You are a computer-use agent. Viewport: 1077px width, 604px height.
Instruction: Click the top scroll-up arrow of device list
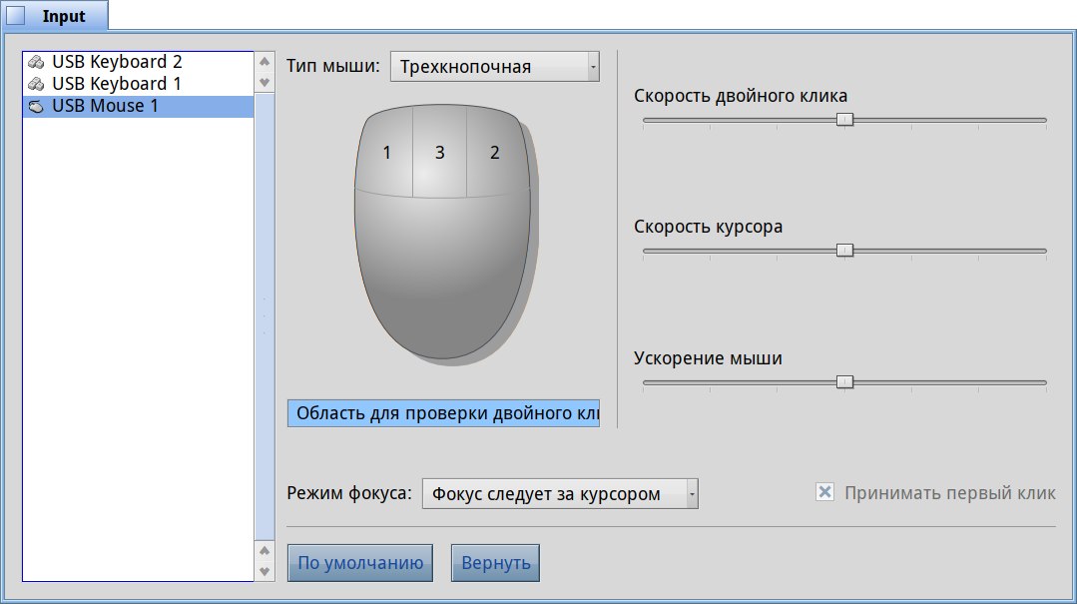[265, 62]
